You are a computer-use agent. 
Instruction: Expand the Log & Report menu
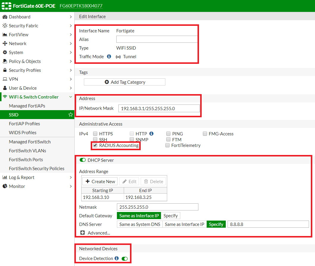(70, 178)
